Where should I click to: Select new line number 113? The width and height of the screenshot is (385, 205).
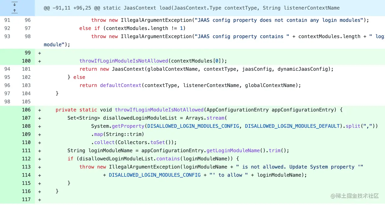26,167
